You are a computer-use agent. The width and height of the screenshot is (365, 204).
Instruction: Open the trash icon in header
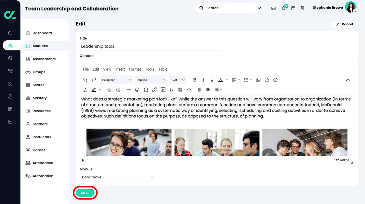tap(302, 8)
